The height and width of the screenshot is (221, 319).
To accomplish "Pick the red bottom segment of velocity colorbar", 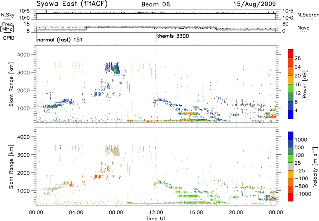I will 291,197.
